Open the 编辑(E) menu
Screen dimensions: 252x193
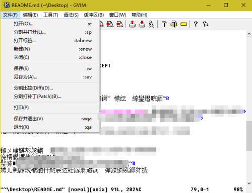pyautogui.click(x=30, y=15)
